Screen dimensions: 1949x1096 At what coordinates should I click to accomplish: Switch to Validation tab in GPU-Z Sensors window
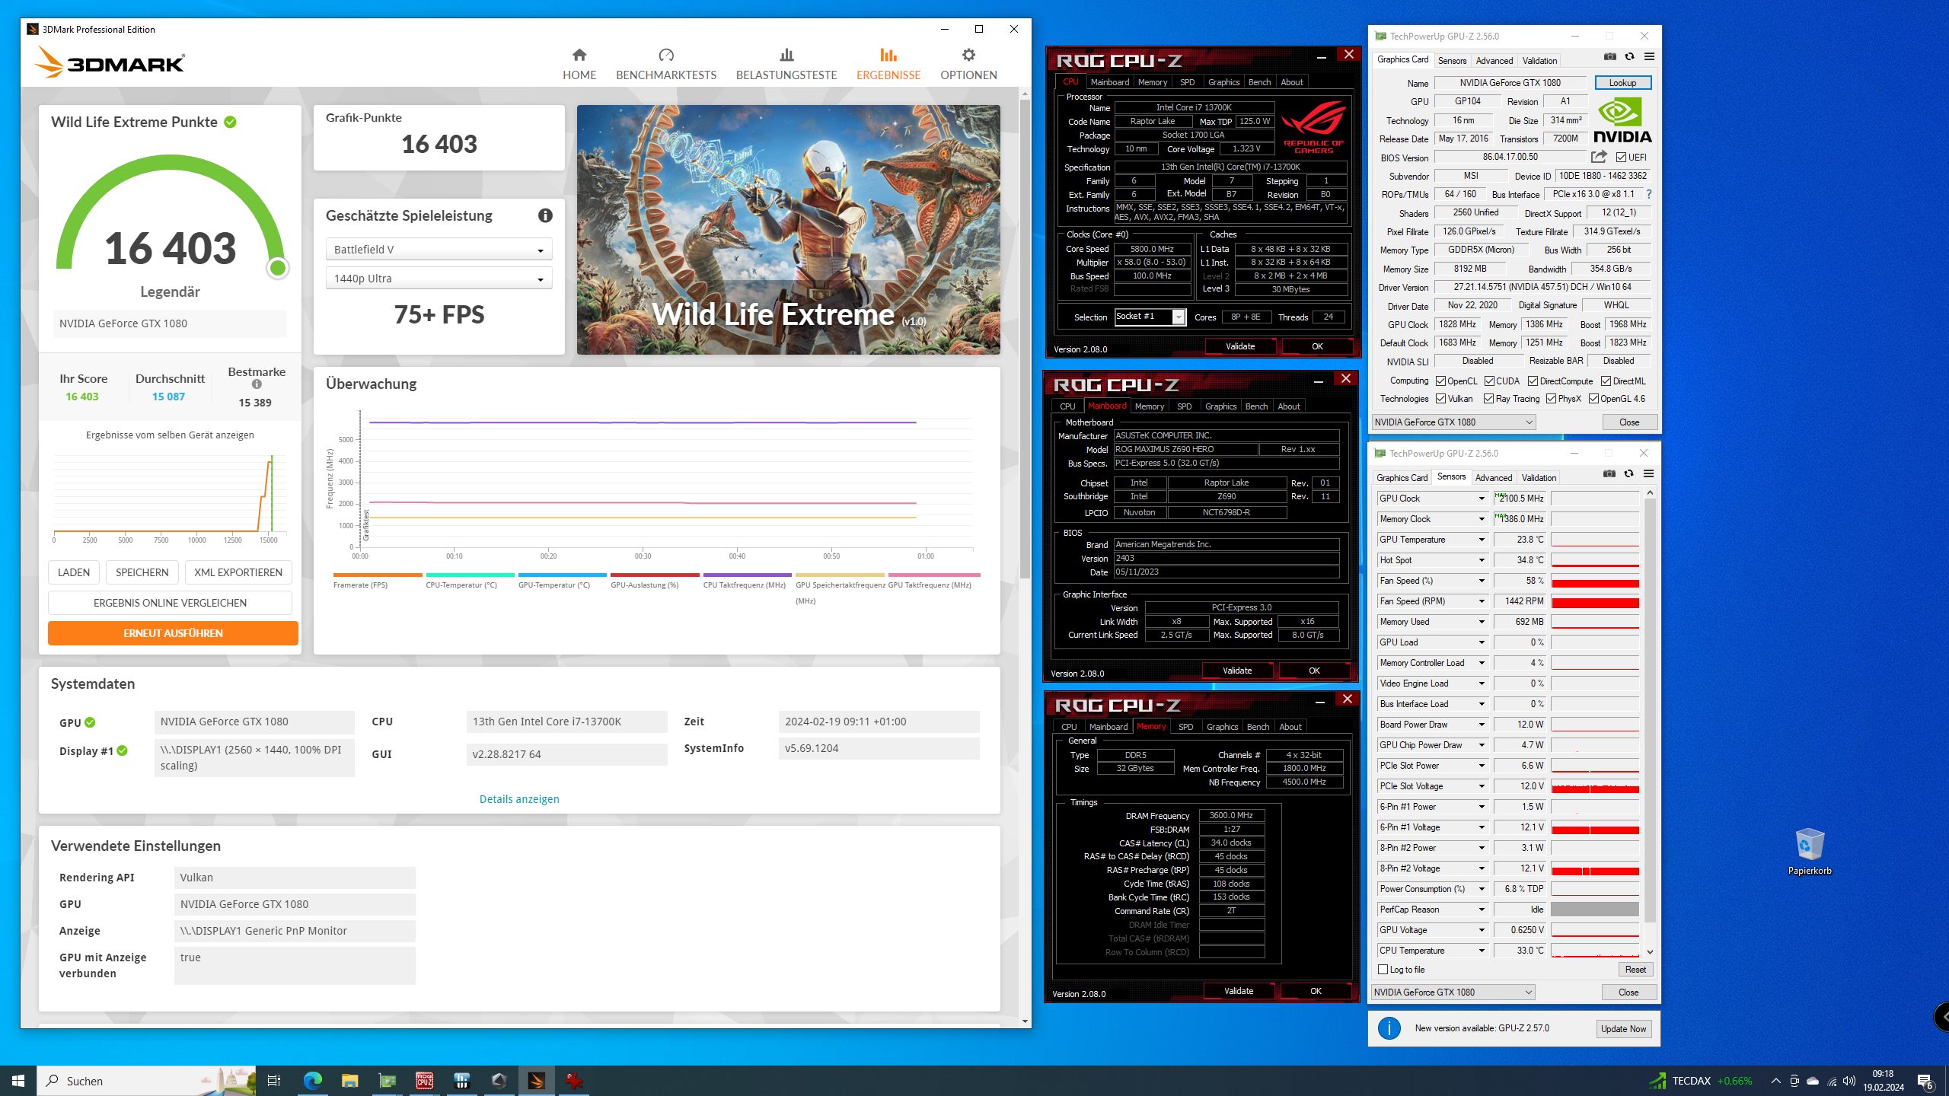click(1539, 478)
